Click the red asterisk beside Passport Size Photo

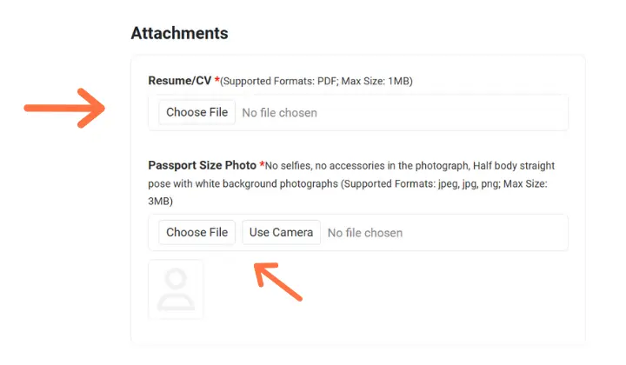tap(262, 164)
